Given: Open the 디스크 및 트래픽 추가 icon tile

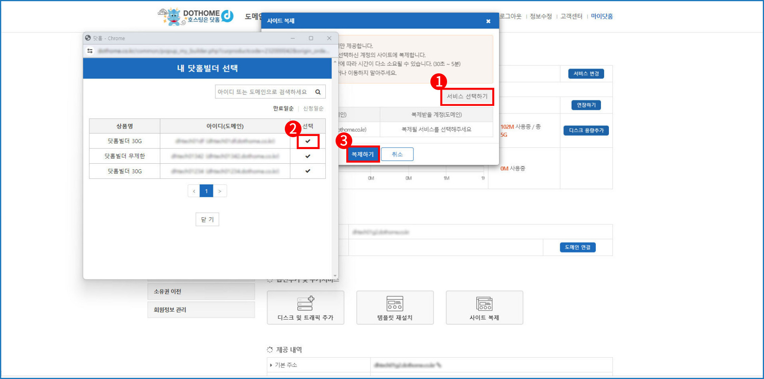Looking at the screenshot, I should [x=305, y=308].
